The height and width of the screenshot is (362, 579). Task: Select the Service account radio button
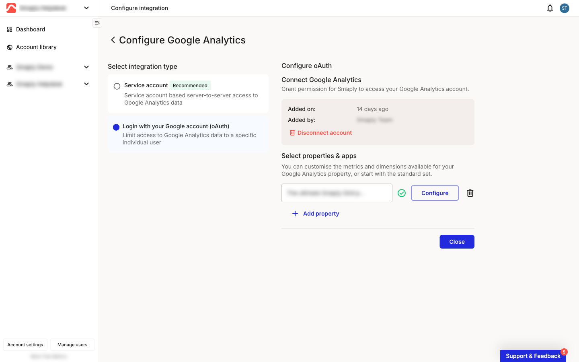pyautogui.click(x=117, y=86)
